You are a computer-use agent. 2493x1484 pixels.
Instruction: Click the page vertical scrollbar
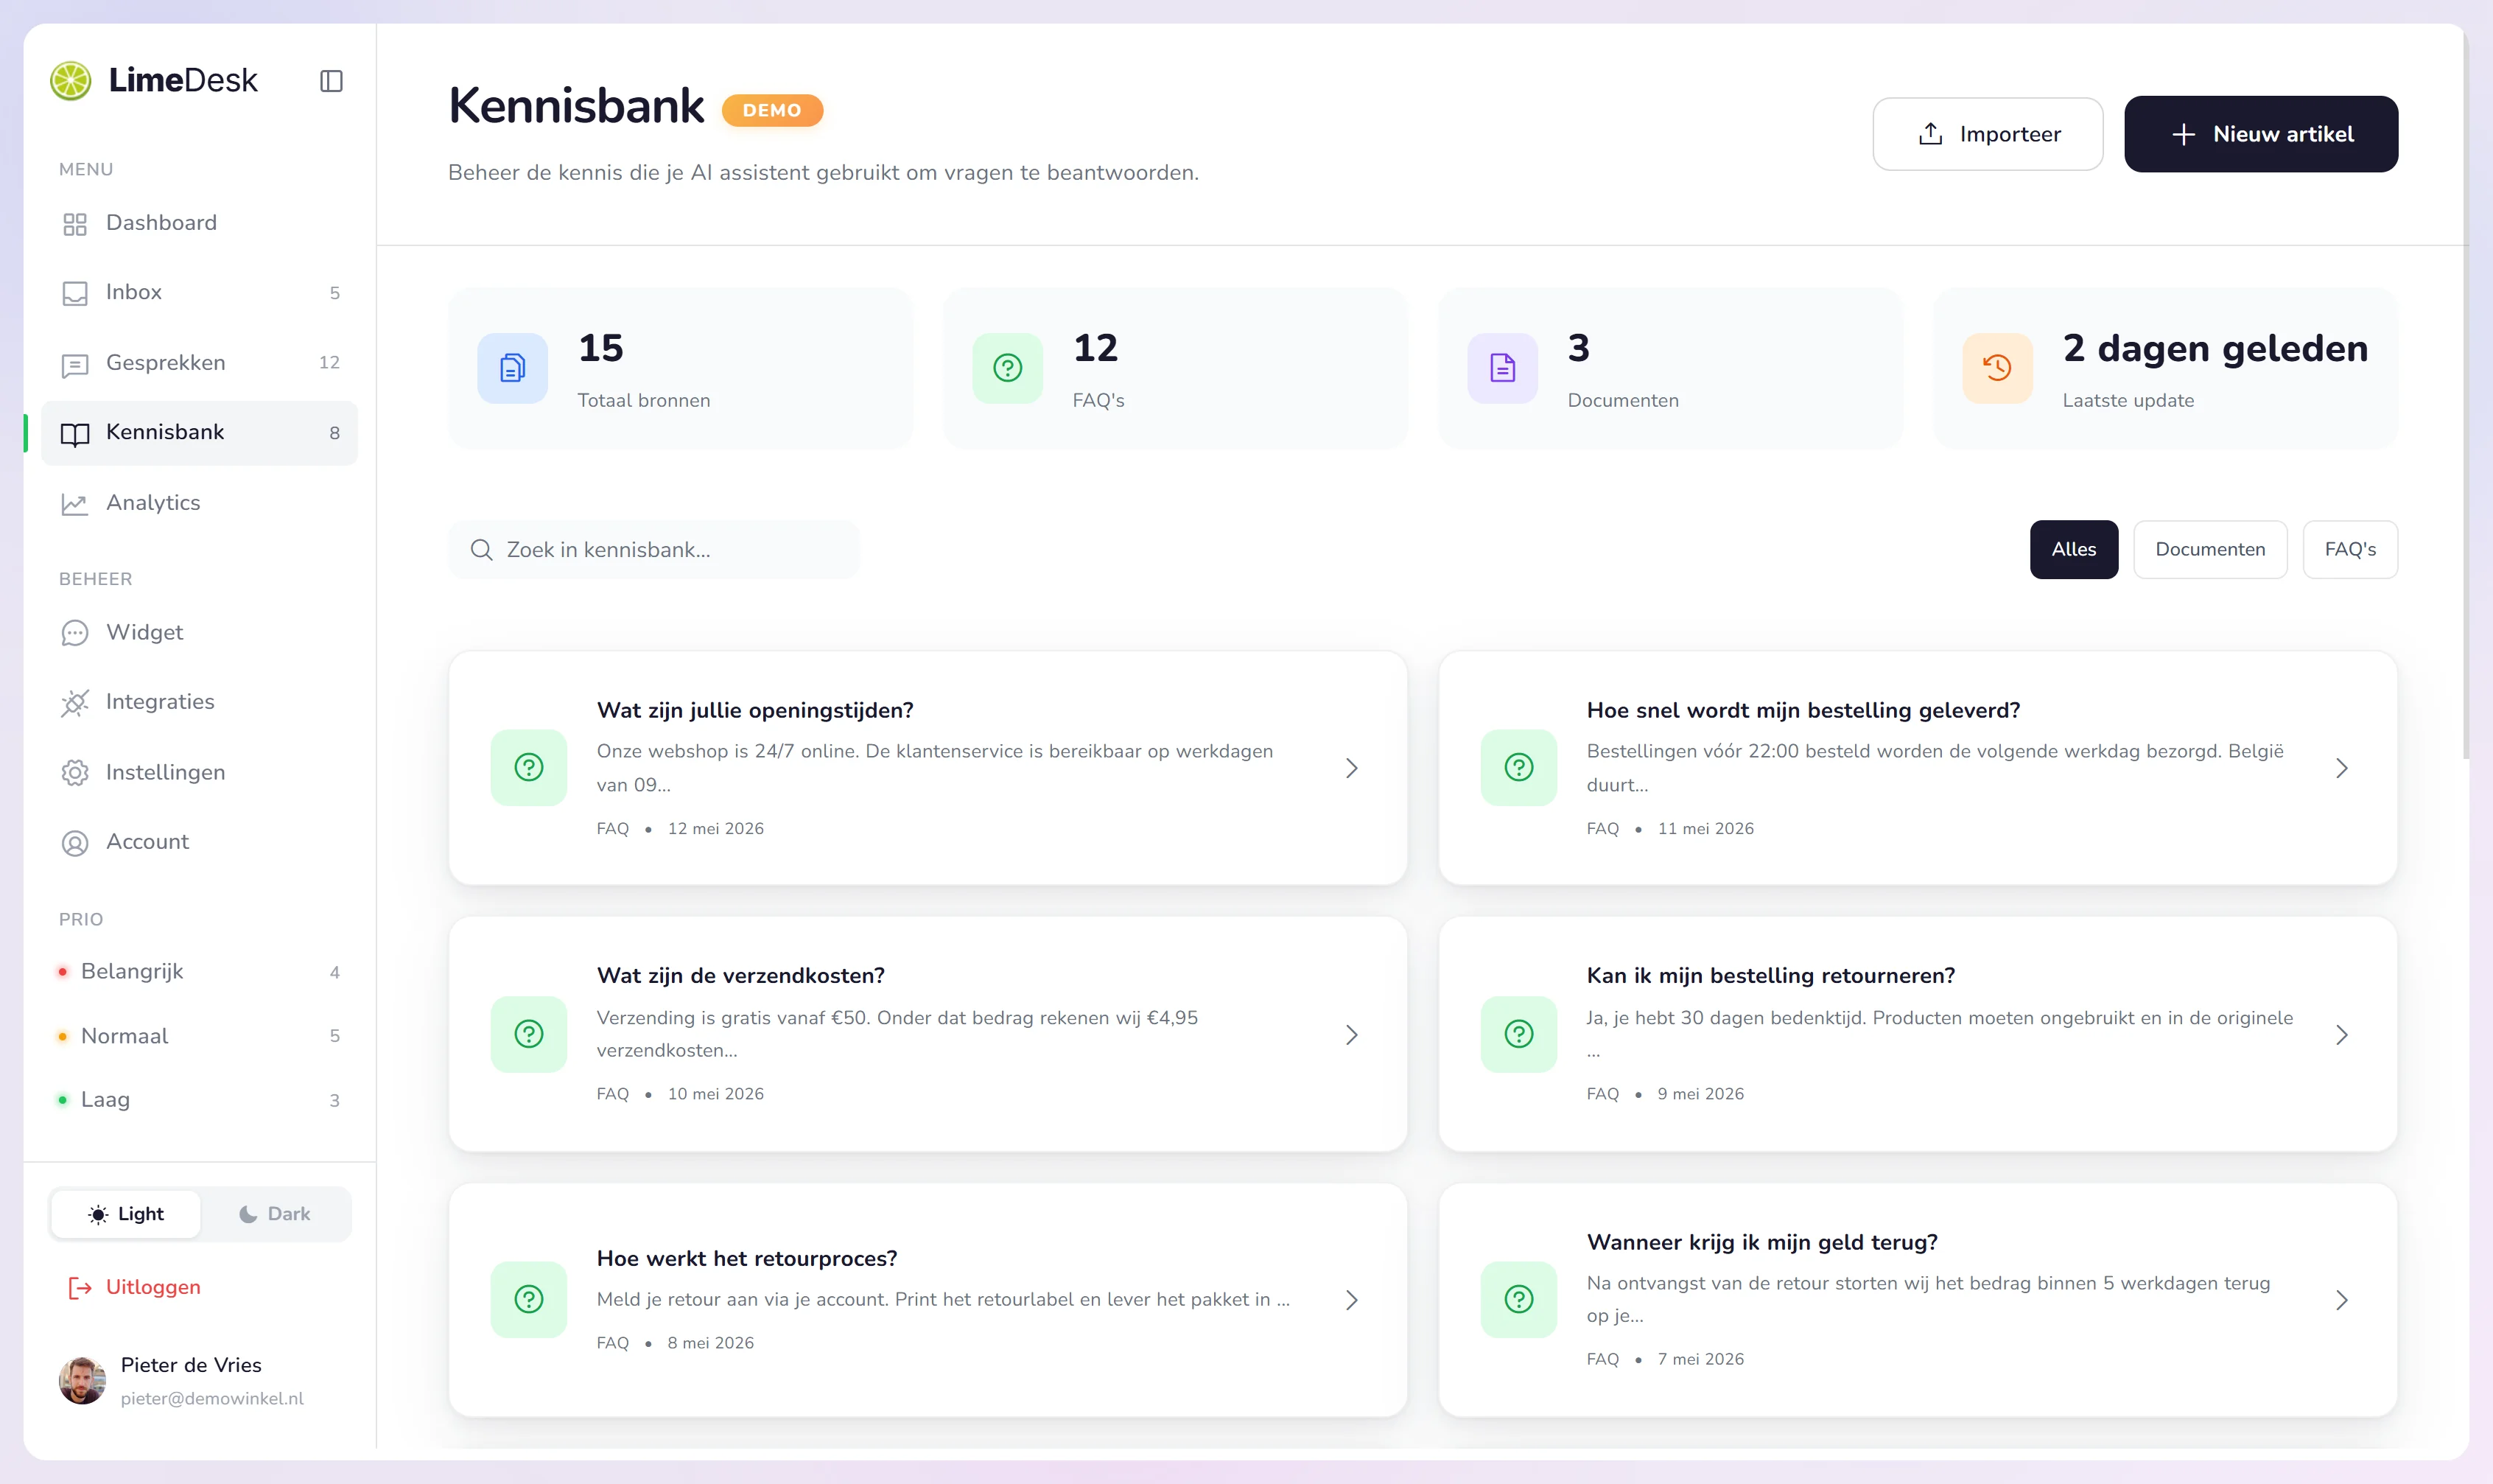pos(2466,395)
